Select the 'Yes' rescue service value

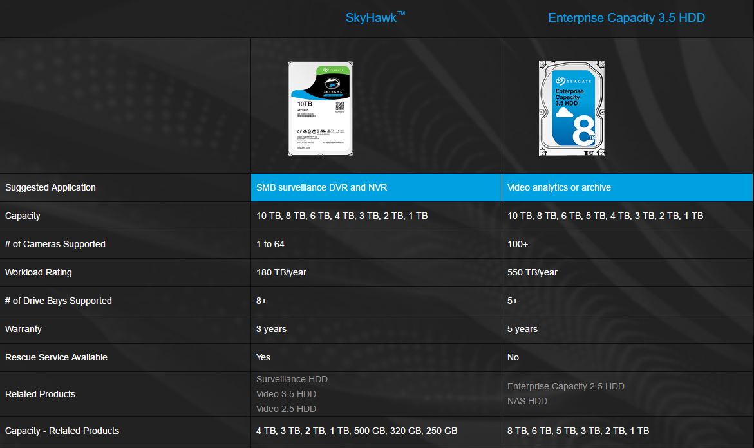click(263, 358)
